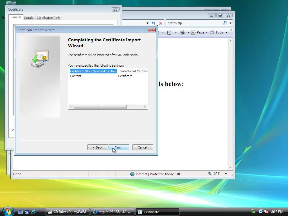Launch Internet Explorer from quick launch
This screenshot has width=288, height=216.
33,212
